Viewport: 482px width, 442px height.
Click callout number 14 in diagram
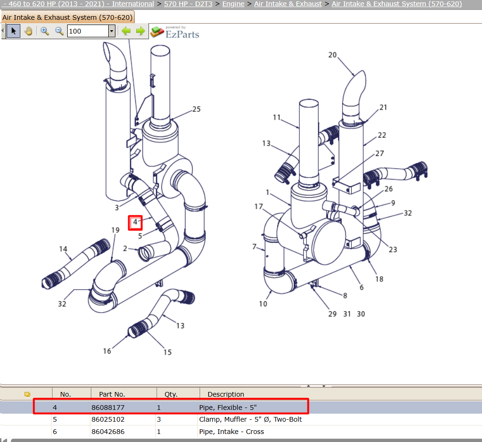coord(63,249)
